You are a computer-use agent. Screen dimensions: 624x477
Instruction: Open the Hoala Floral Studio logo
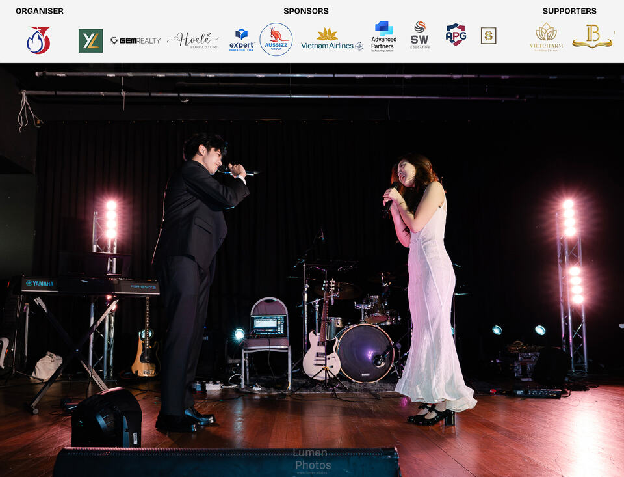[x=194, y=40]
